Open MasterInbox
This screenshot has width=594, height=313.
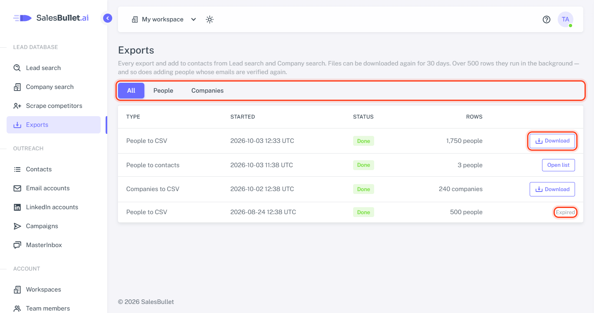(x=54, y=245)
